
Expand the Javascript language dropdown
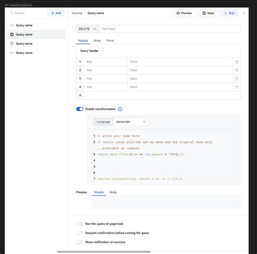coord(131,122)
